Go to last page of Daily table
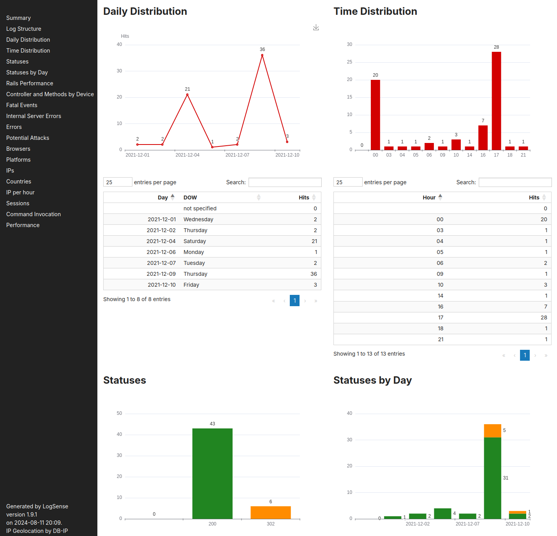Image resolution: width=557 pixels, height=536 pixels. click(x=316, y=301)
